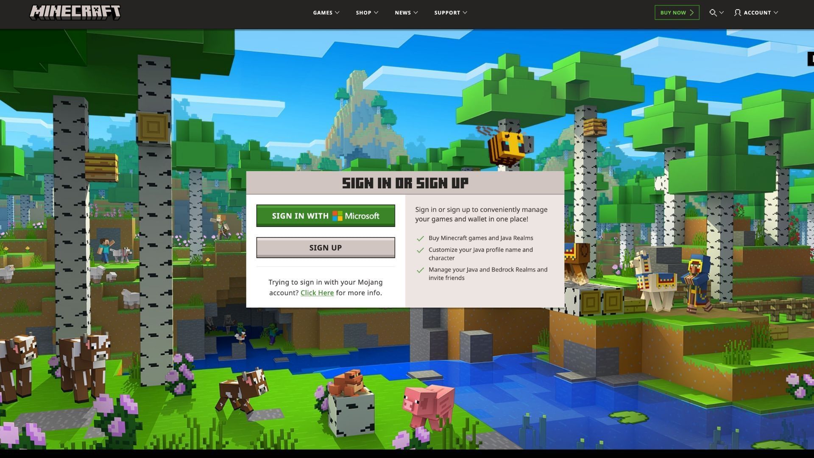The height and width of the screenshot is (458, 814).
Task: Click the account person icon
Action: [x=738, y=13]
